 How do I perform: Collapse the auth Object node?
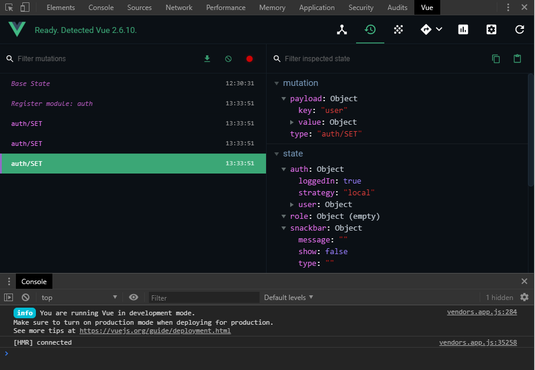click(x=284, y=169)
